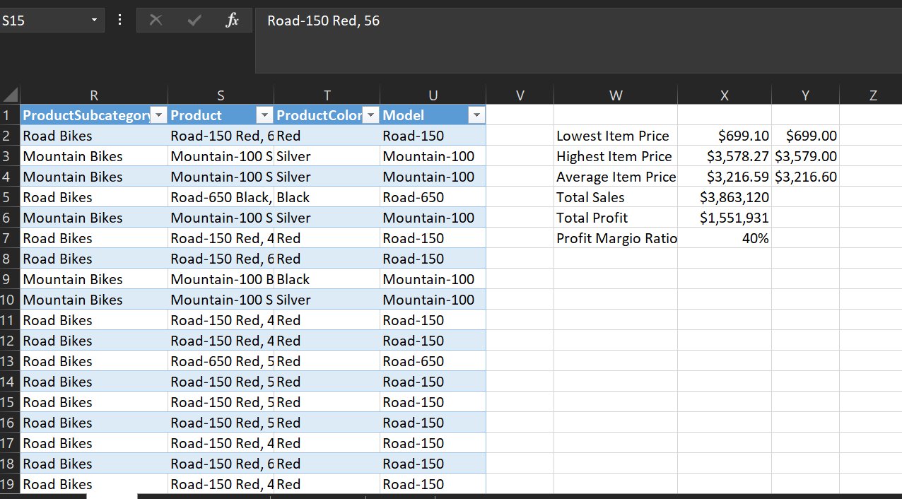The height and width of the screenshot is (499, 902).
Task: Click Road-150 model cell in row 2
Action: click(433, 136)
